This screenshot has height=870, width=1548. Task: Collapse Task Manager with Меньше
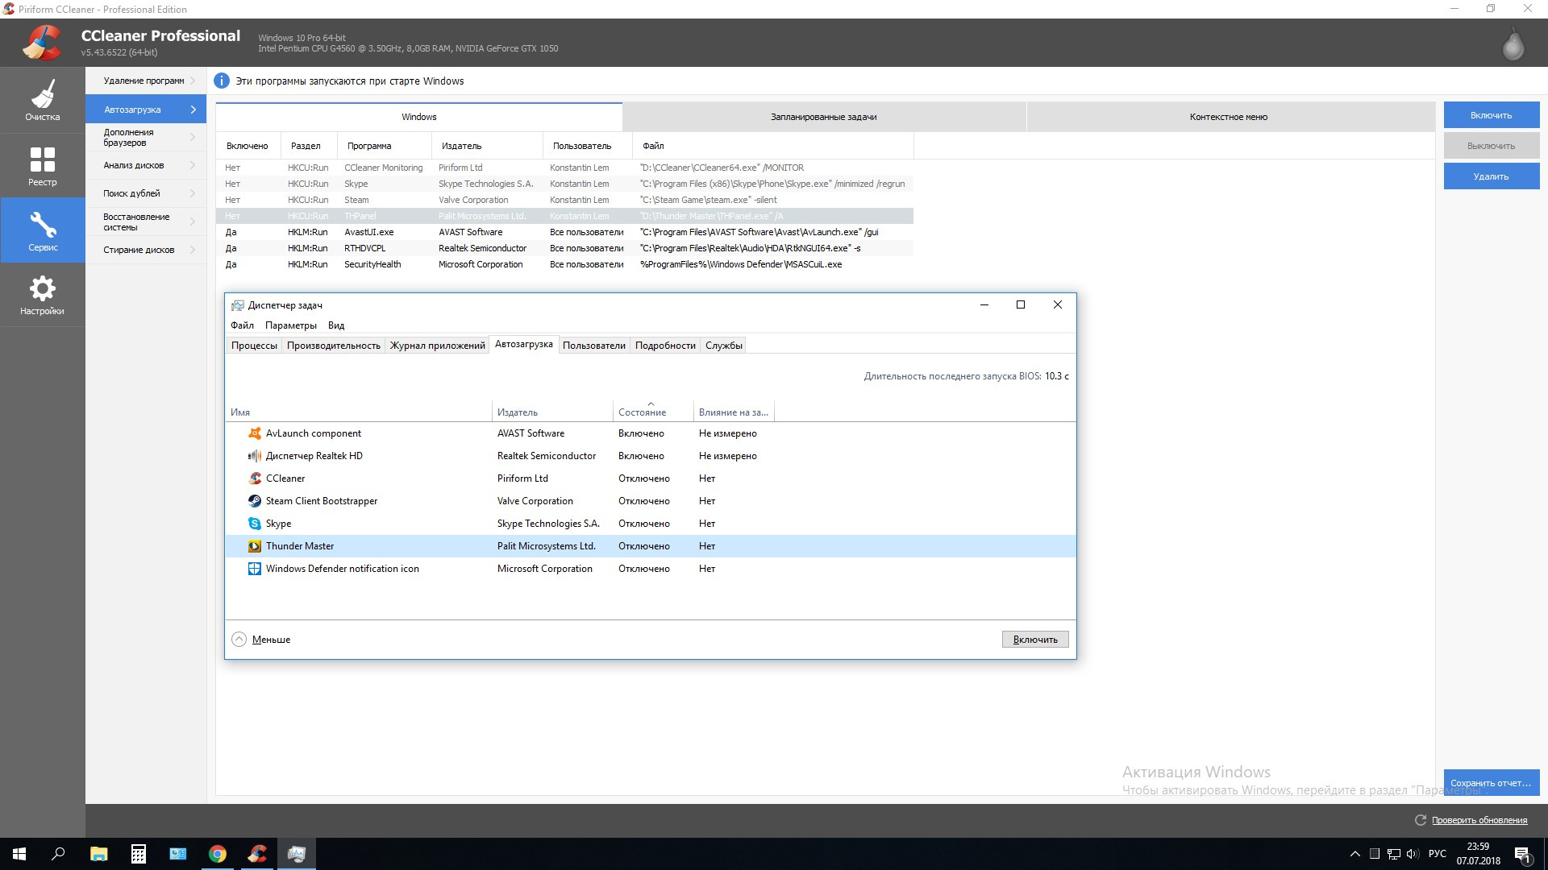[261, 640]
